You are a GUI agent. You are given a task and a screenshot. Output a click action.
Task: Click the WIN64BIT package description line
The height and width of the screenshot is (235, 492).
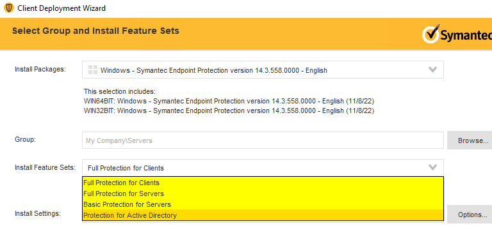tap(229, 102)
